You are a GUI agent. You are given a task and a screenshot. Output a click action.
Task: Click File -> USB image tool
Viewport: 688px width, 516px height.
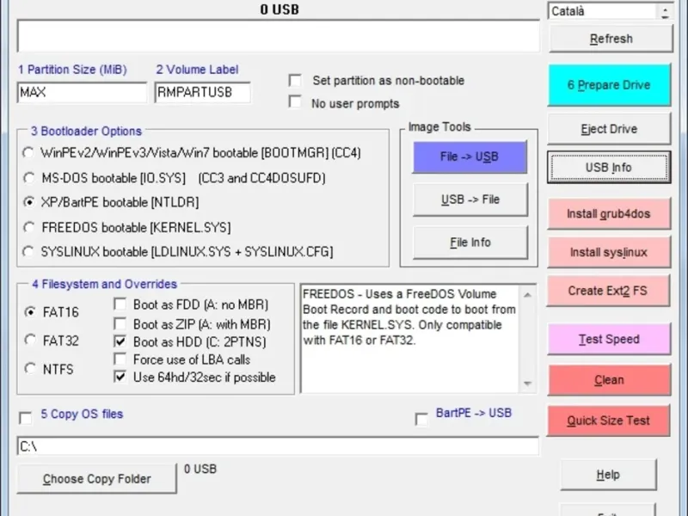(x=470, y=157)
